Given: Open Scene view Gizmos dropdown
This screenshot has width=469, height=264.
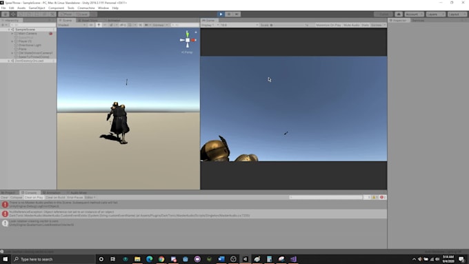Looking at the screenshot, I should (160, 25).
